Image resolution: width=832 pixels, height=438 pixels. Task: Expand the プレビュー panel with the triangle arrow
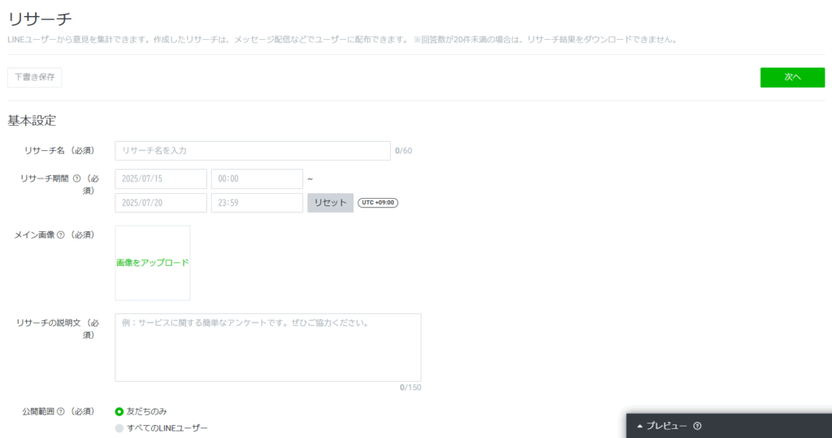(x=639, y=426)
